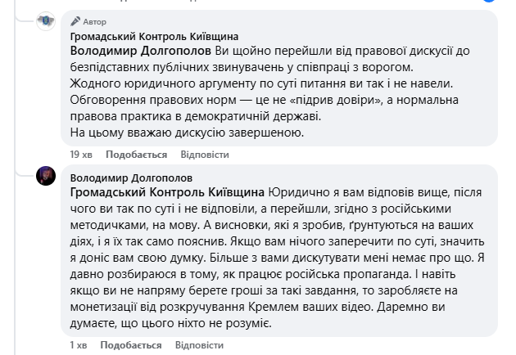Viewport: 516px width, 355px height.
Task: Open Володимир Долгополов's dark profile avatar
Action: [46, 175]
